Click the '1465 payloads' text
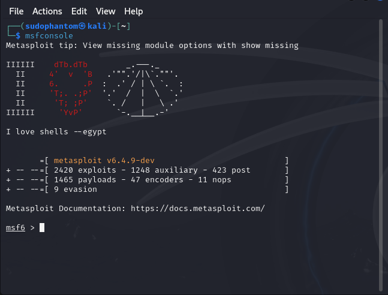The image size is (388, 295). pyautogui.click(x=85, y=180)
